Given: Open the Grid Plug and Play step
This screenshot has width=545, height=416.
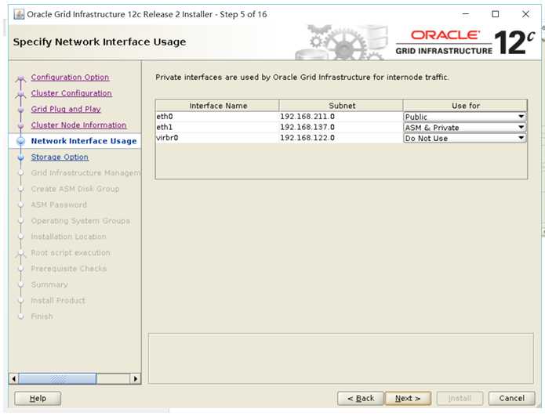Looking at the screenshot, I should [x=66, y=109].
